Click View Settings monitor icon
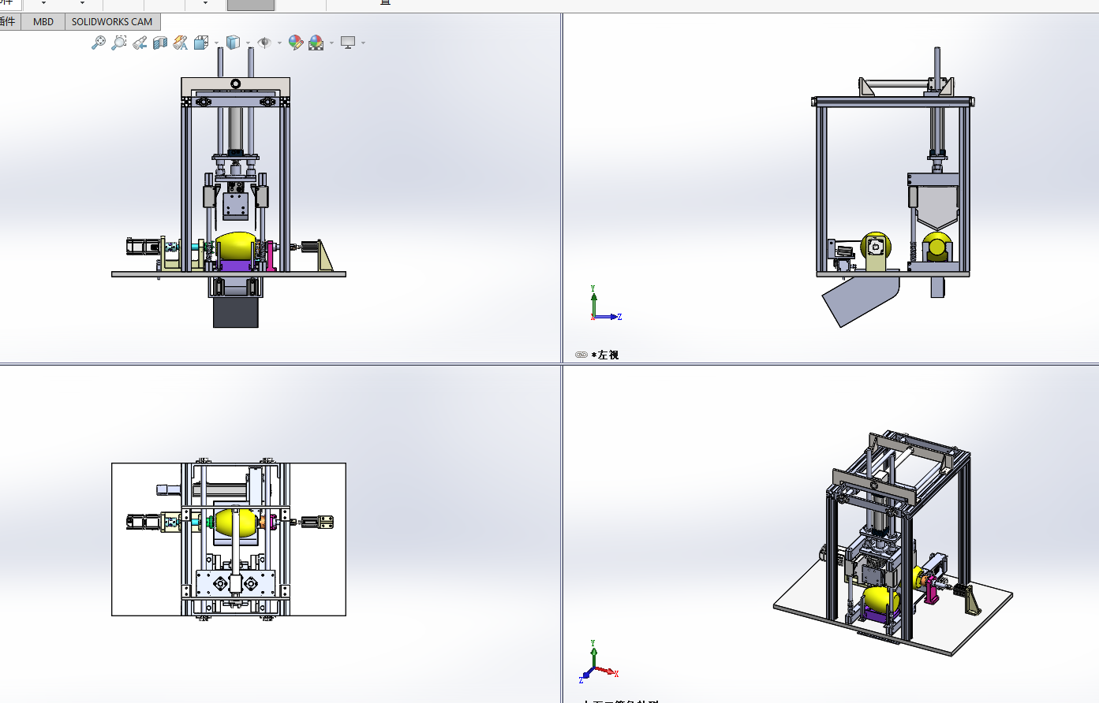The height and width of the screenshot is (703, 1099). pos(348,43)
